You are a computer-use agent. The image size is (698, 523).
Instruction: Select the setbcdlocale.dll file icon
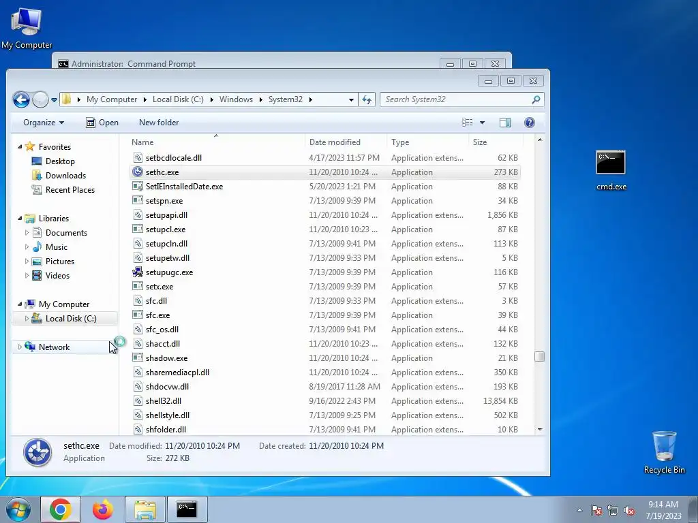tap(138, 158)
